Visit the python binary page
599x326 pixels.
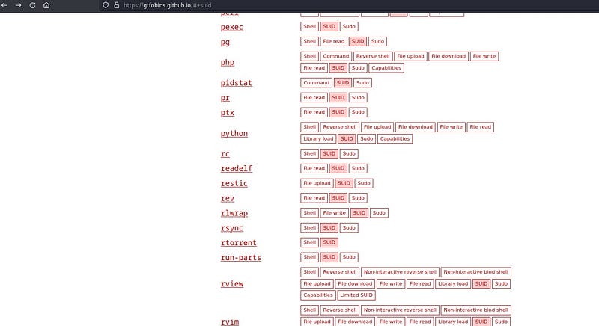(x=234, y=133)
